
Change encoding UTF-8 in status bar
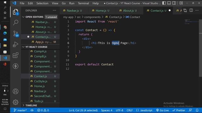pyautogui.click(x=119, y=110)
